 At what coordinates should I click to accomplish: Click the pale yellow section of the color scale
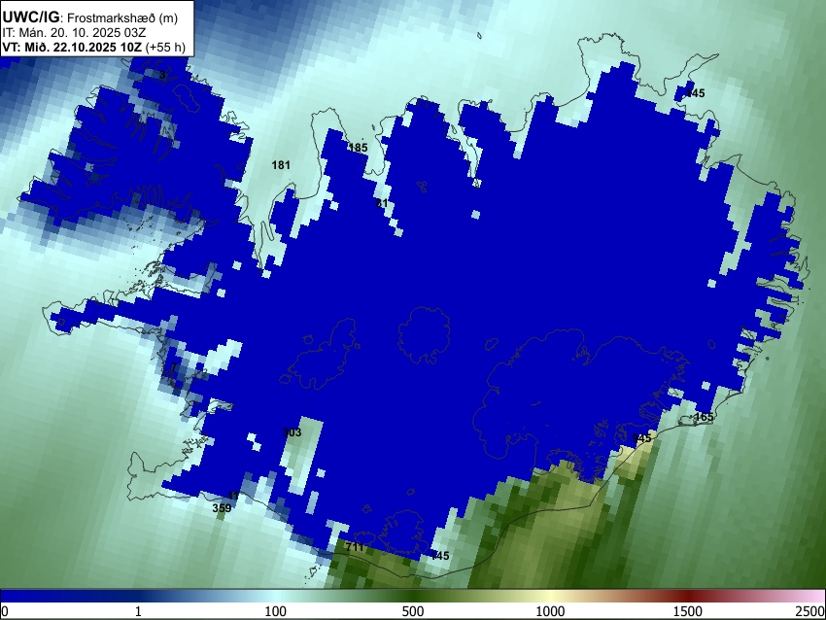[550, 597]
